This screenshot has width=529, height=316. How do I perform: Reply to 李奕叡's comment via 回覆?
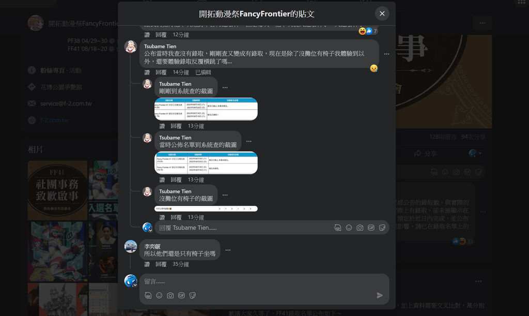coord(161,264)
